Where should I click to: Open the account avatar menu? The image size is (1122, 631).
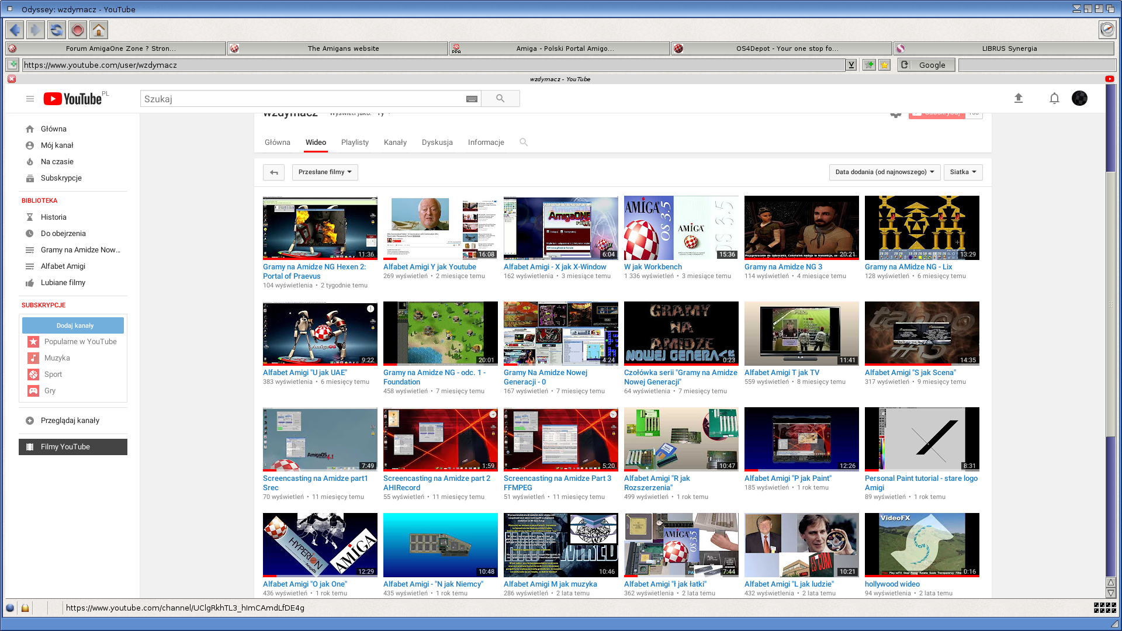click(x=1079, y=98)
